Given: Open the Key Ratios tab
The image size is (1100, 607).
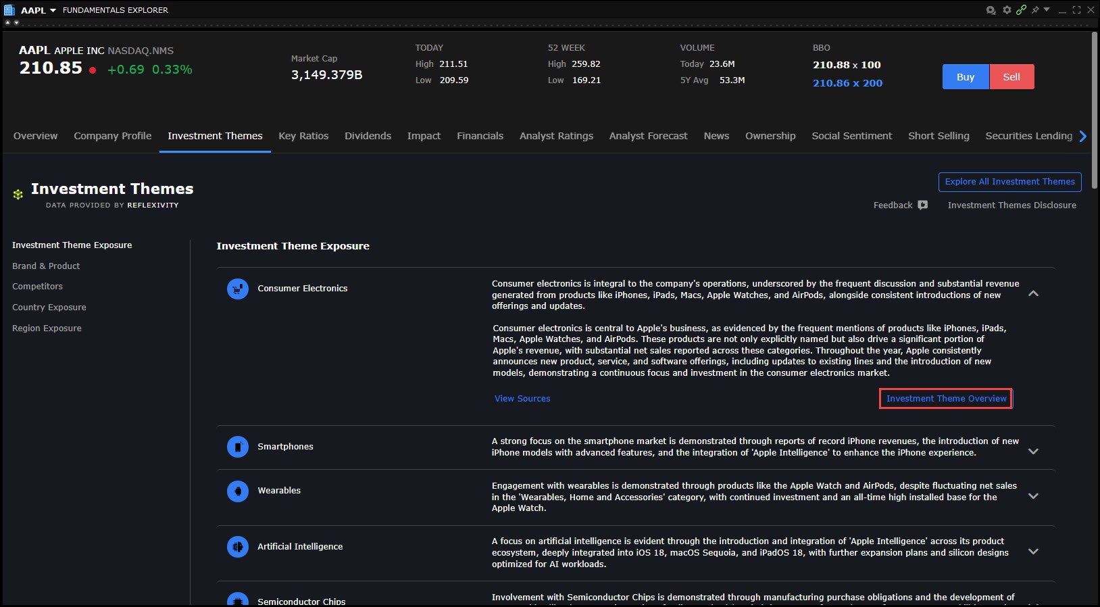Looking at the screenshot, I should point(303,136).
